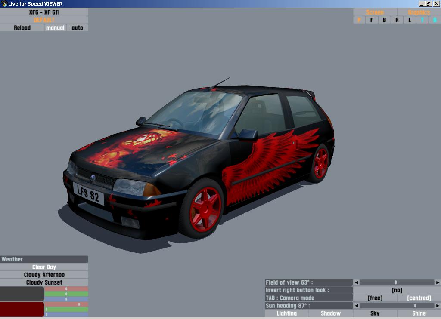
Task: Select manual reload mode
Action: click(x=55, y=28)
